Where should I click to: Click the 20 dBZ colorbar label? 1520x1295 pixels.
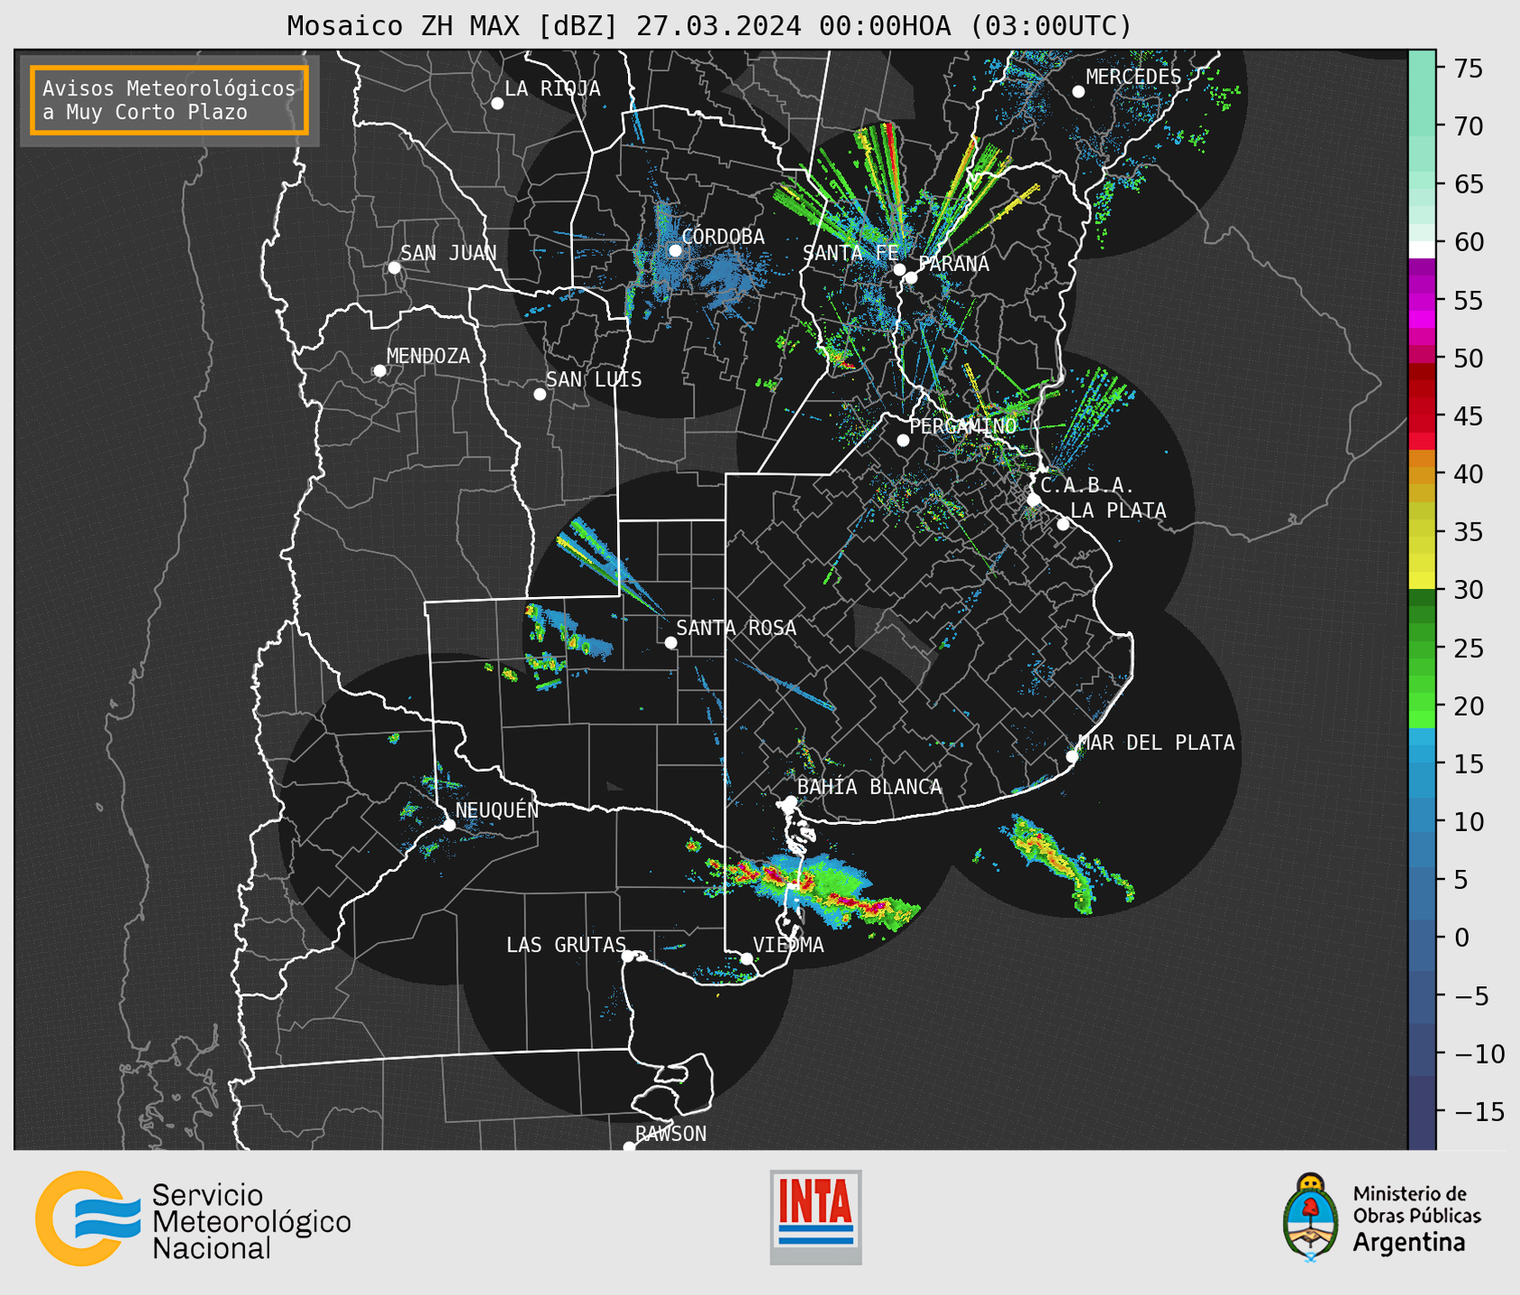coord(1469,706)
